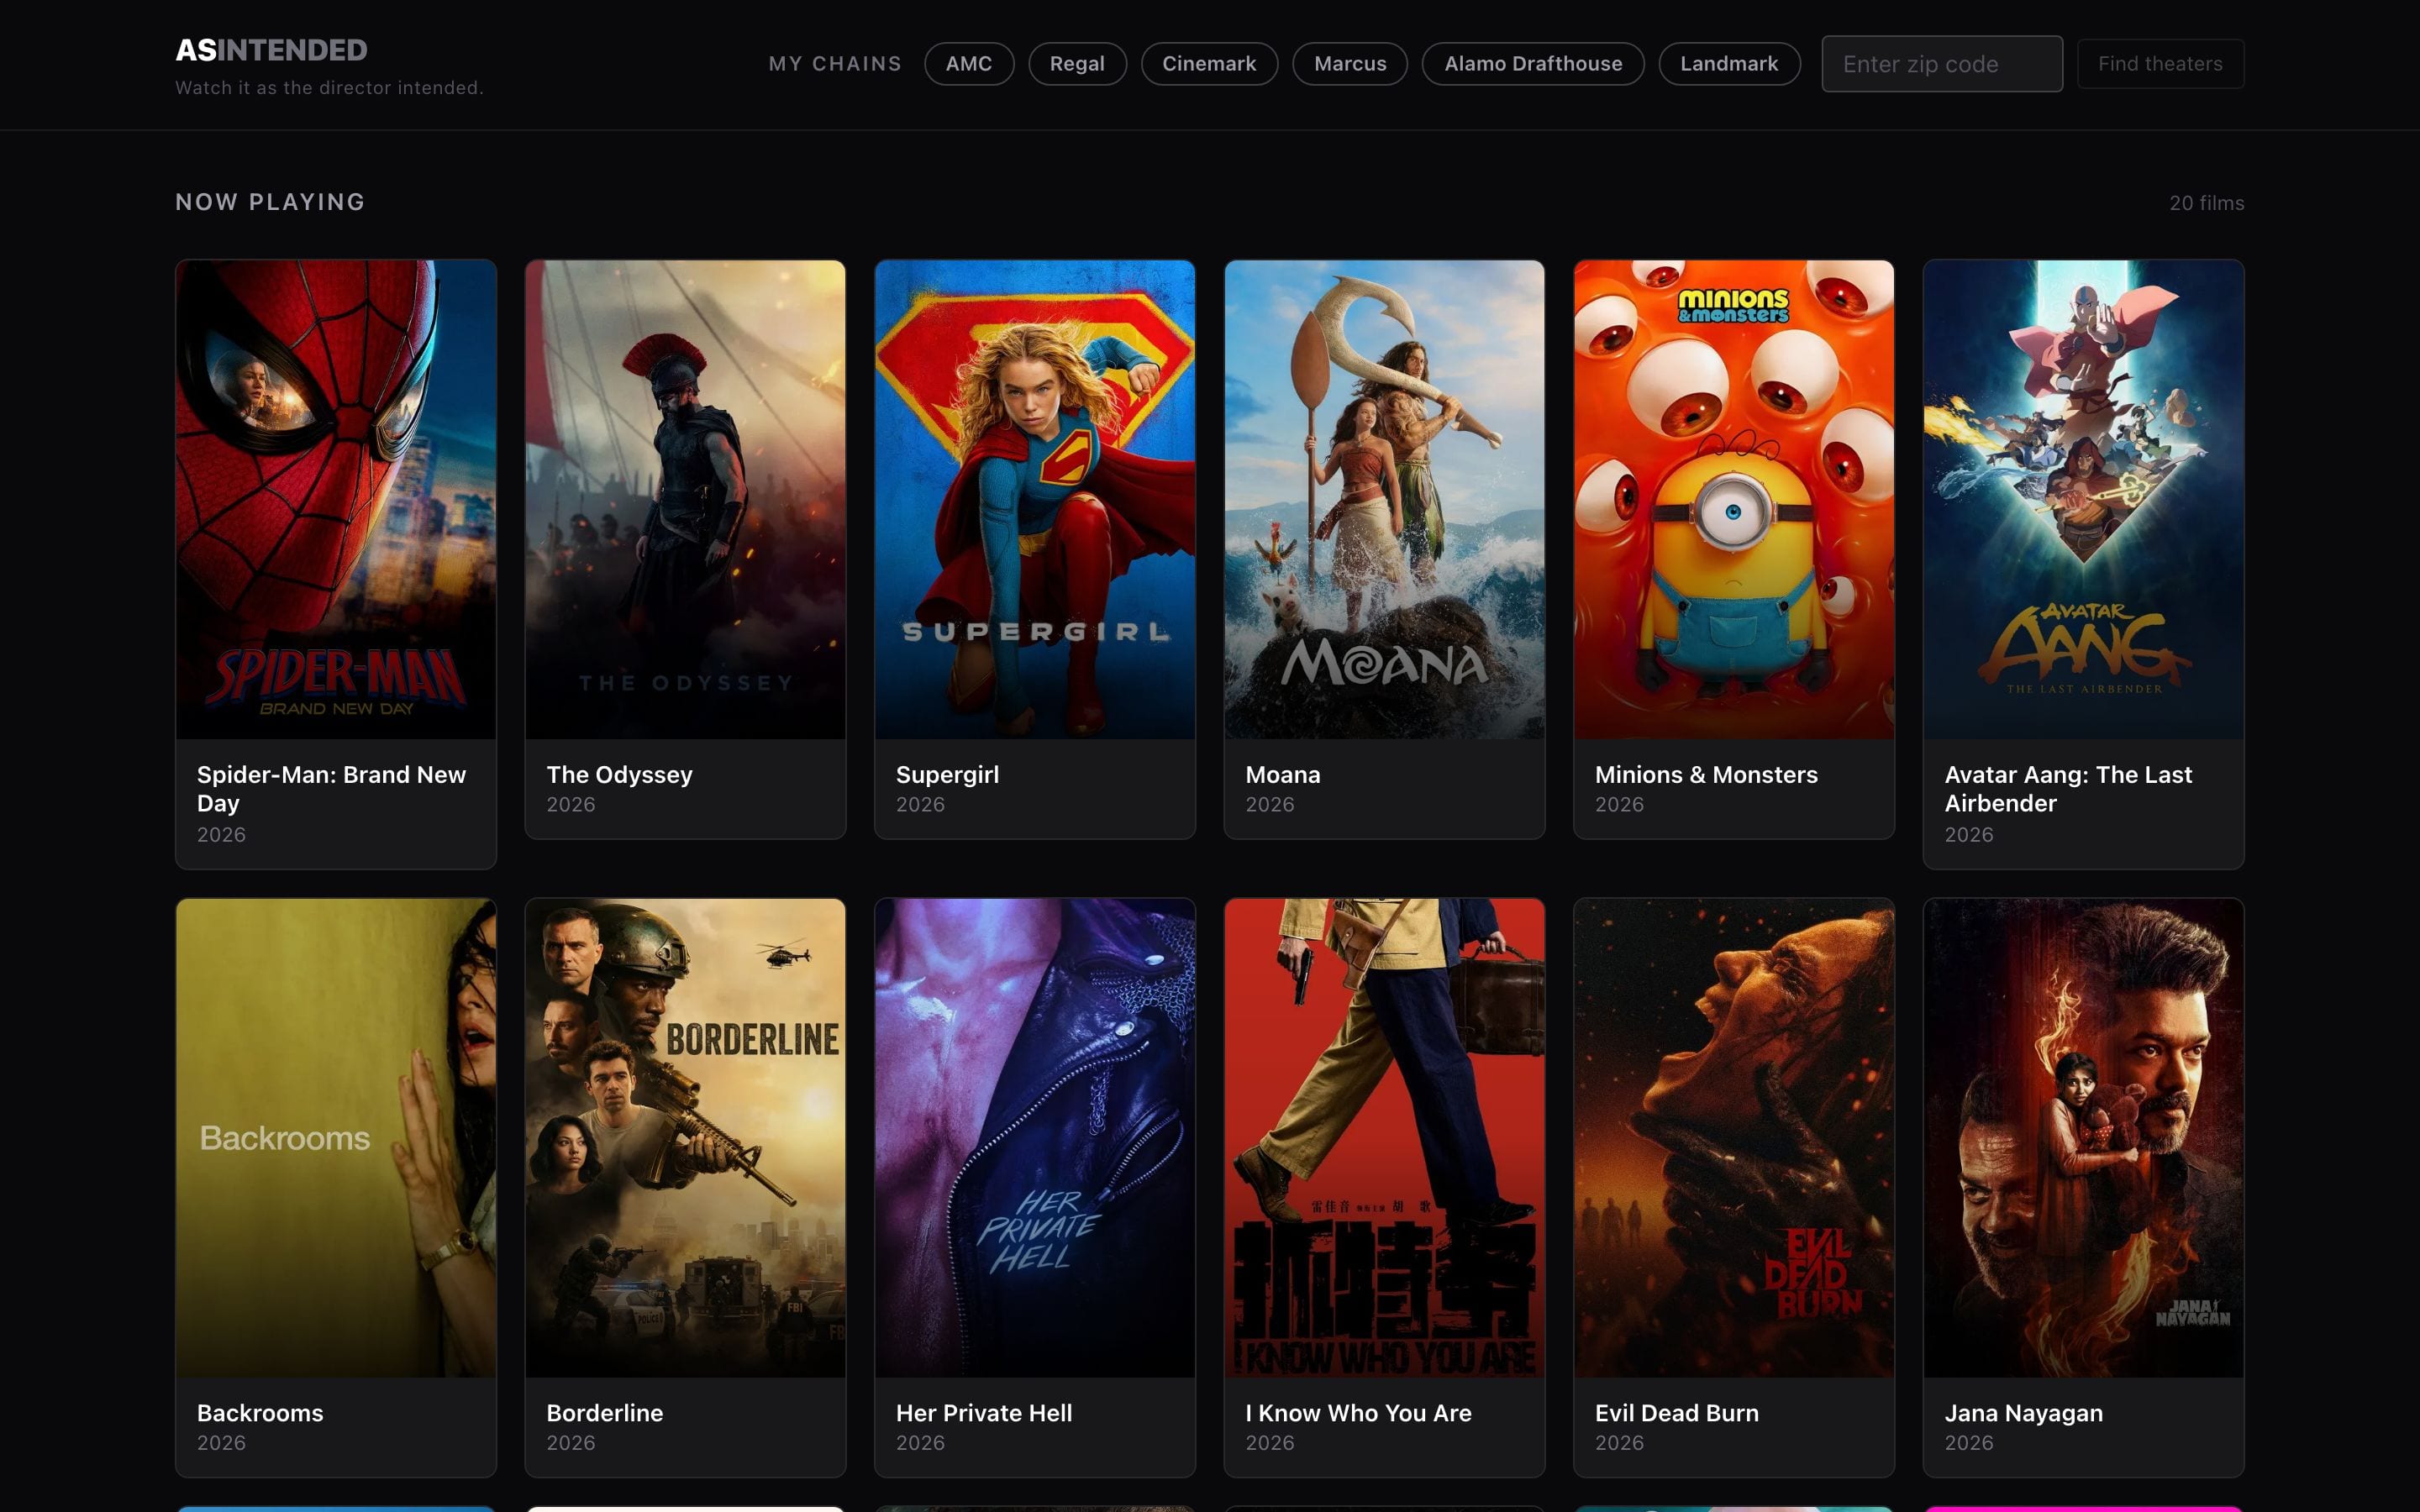The width and height of the screenshot is (2420, 1512).
Task: Click the 'The Odyssey' title text
Action: click(x=619, y=775)
